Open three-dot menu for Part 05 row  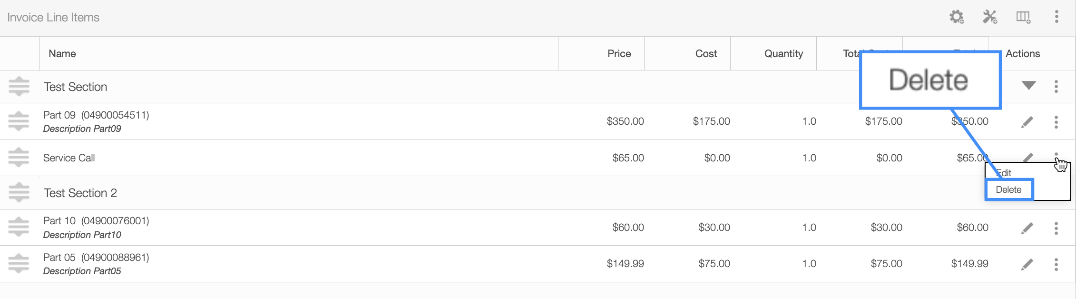1056,264
